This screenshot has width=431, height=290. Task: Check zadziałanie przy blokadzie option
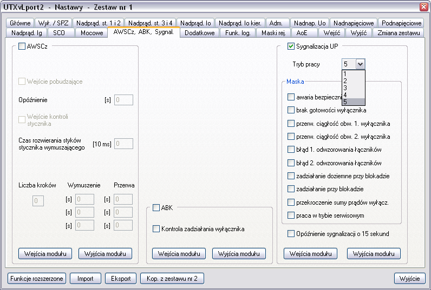tap(291, 188)
